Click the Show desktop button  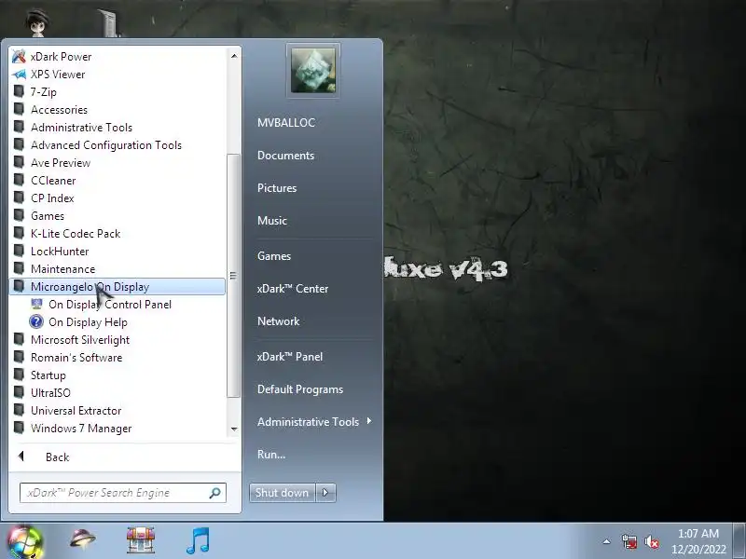739,541
